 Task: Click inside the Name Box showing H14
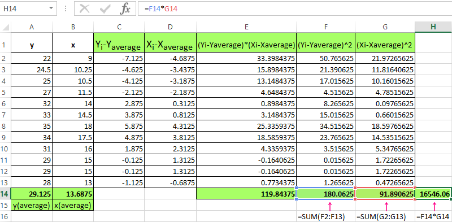click(x=24, y=9)
